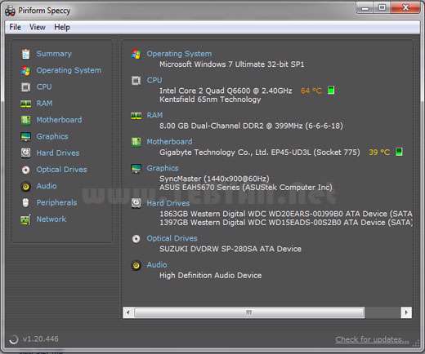Click the Operating System sidebar Windows icon
This screenshot has height=354, width=425.
[x=26, y=70]
